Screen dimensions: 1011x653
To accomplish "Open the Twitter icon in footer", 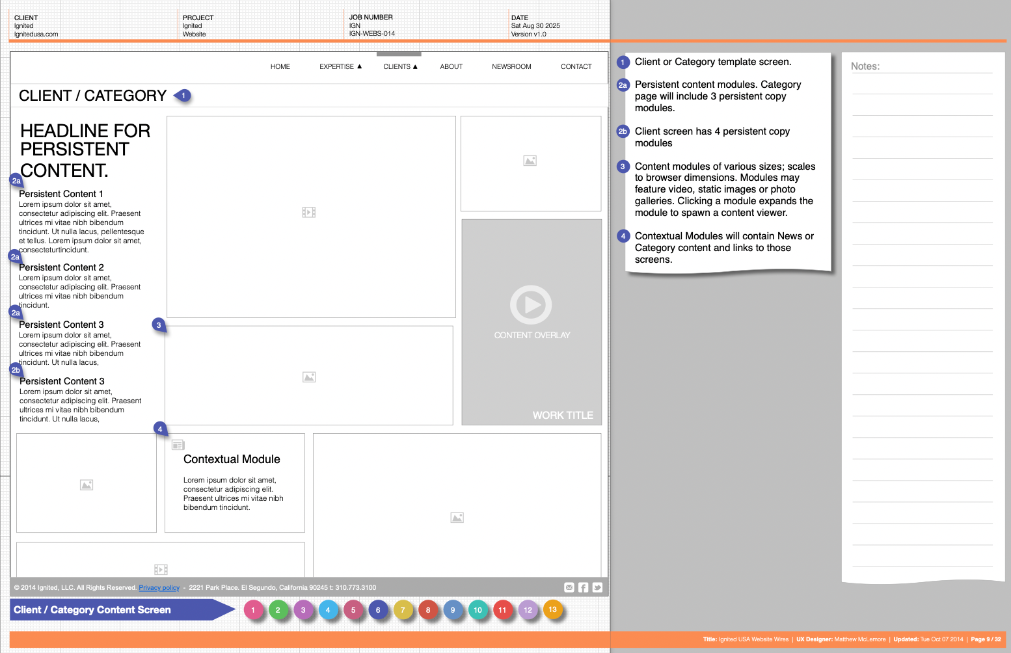I will point(597,587).
